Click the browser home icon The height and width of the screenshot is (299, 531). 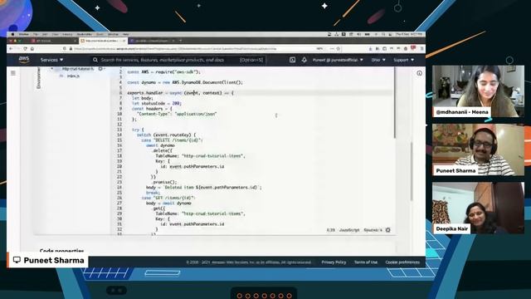(x=32, y=49)
